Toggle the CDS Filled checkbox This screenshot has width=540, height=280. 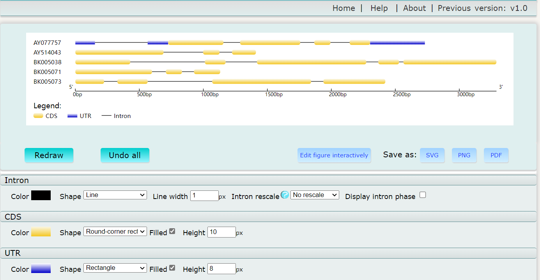[172, 231]
